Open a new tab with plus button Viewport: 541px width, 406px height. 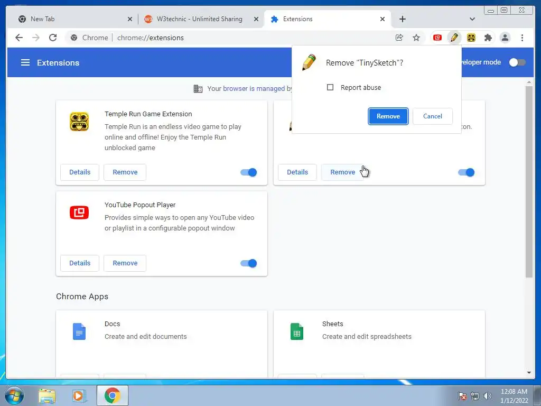402,19
